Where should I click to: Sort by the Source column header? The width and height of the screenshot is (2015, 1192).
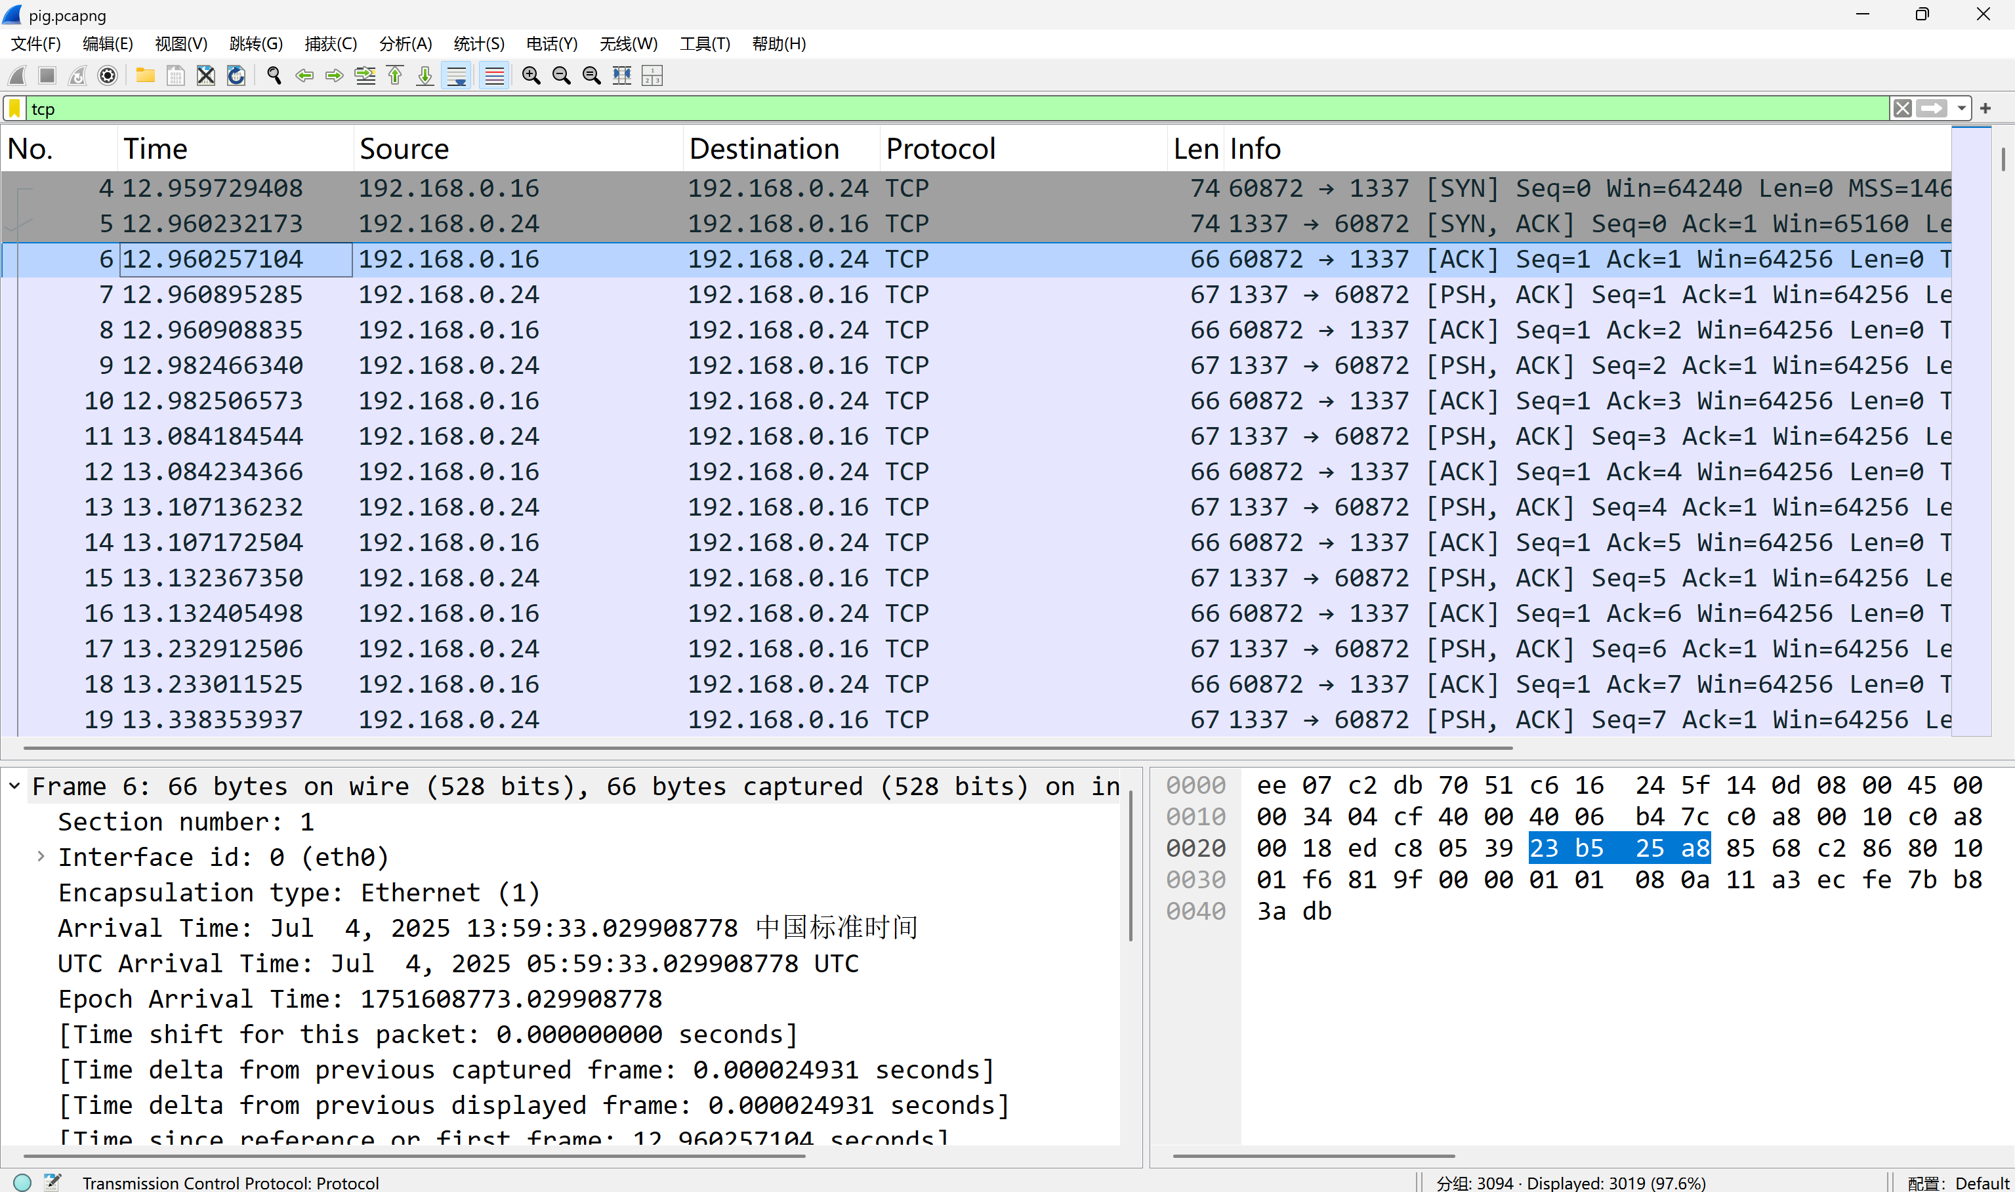pyautogui.click(x=518, y=149)
